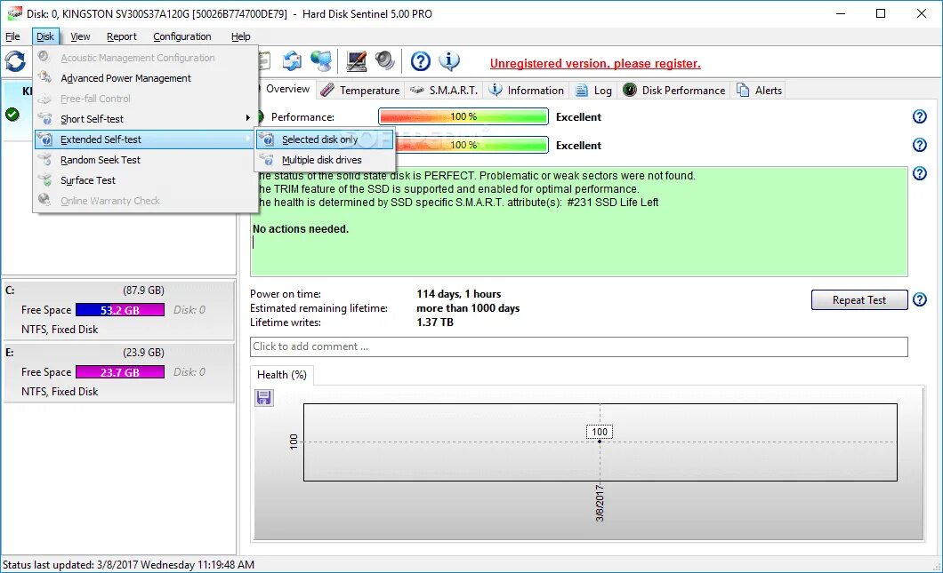
Task: Click the help icon next to Repeat Test
Action: tap(920, 299)
